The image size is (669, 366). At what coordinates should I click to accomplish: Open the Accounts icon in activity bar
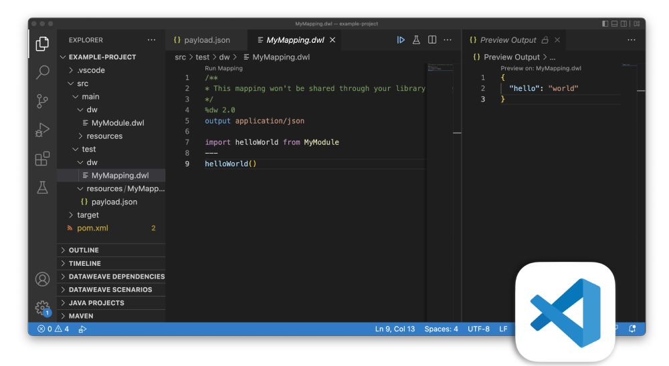tap(42, 279)
